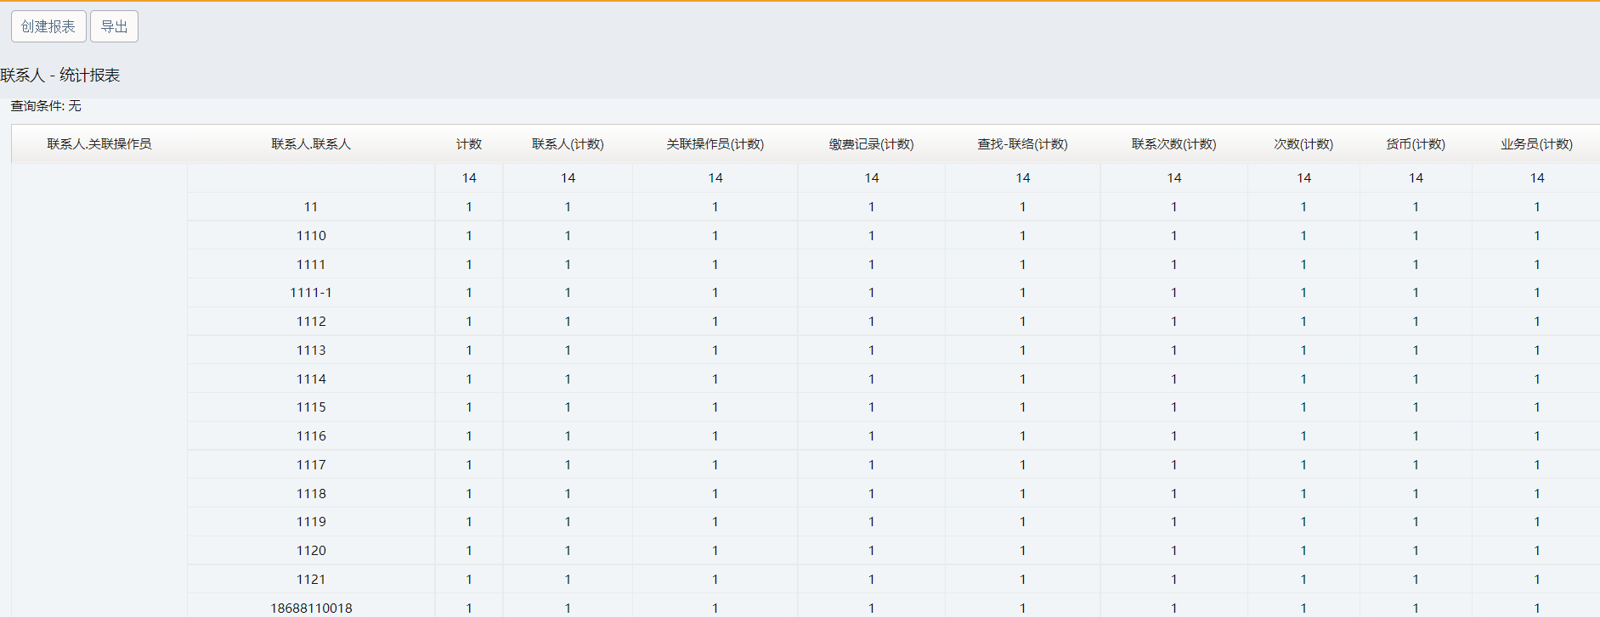Viewport: 1600px width, 617px height.
Task: Click the 创建报表 button
Action: [48, 26]
